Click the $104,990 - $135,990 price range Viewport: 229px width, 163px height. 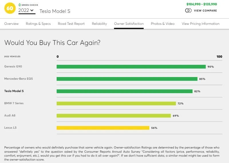tap(202, 4)
